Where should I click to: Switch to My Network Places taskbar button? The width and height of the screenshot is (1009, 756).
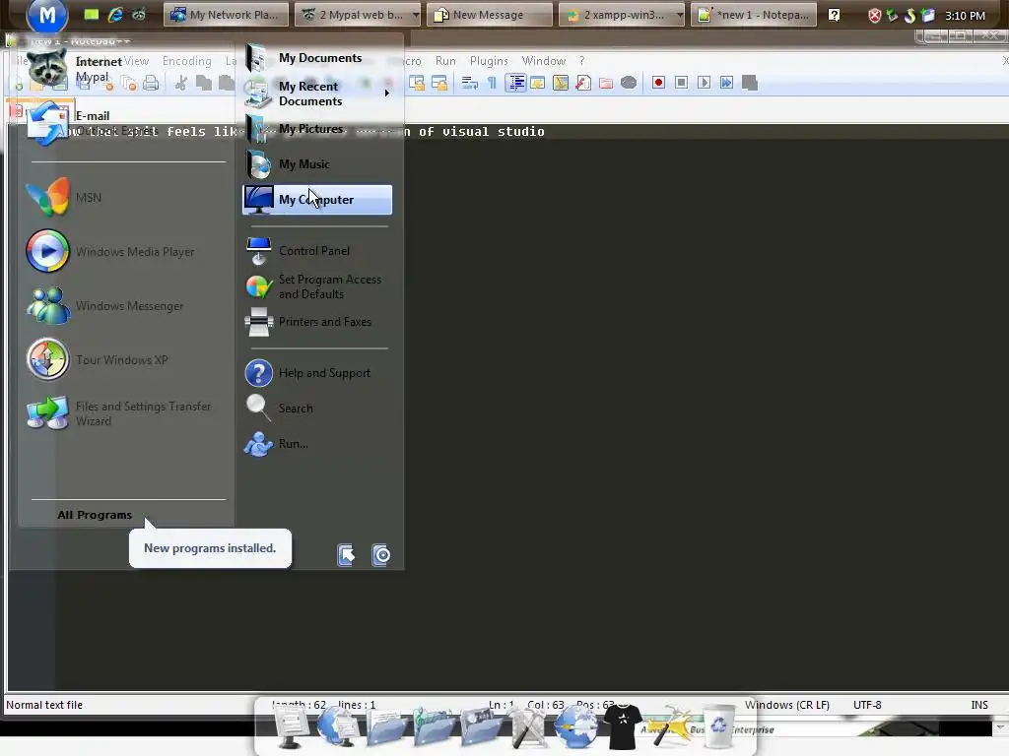pos(226,14)
